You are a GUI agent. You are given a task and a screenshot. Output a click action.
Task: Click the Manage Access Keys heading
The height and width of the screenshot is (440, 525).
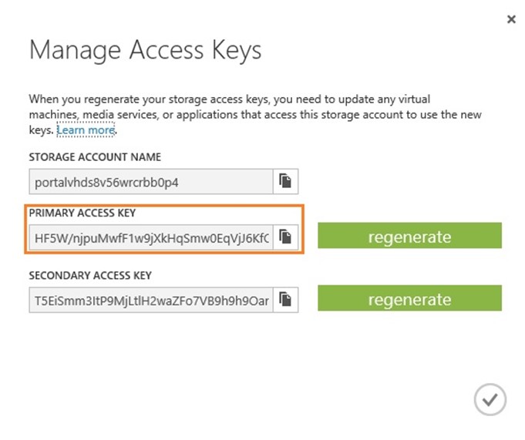[145, 50]
